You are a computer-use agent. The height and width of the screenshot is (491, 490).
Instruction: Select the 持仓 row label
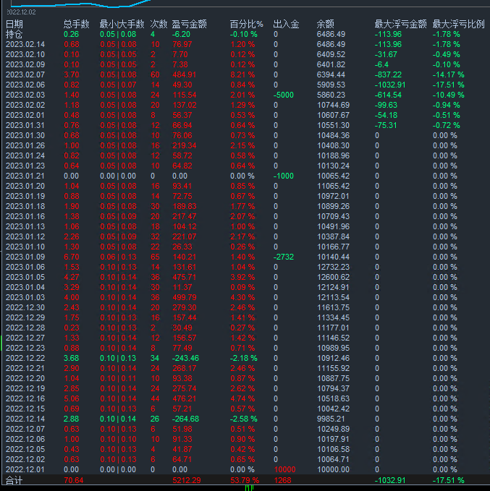point(14,34)
